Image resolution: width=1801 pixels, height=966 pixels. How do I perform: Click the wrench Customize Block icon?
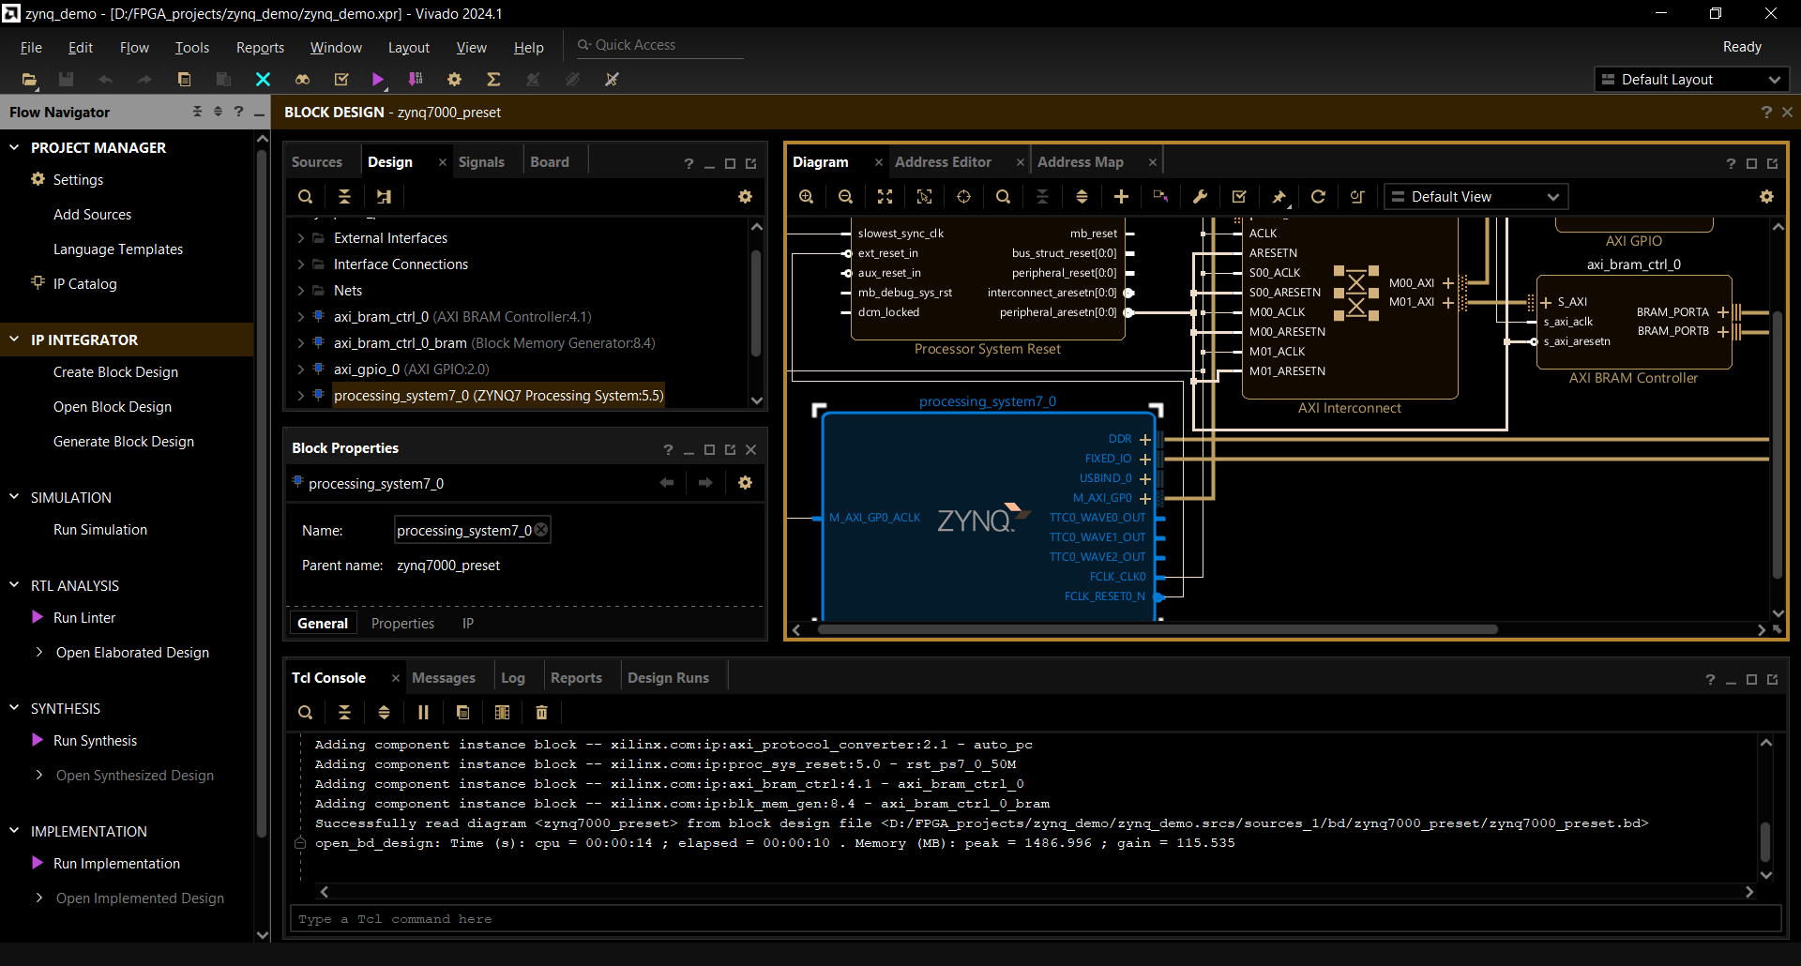(1200, 197)
